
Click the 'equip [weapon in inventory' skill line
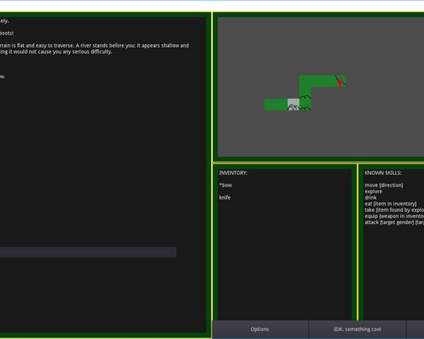click(394, 216)
